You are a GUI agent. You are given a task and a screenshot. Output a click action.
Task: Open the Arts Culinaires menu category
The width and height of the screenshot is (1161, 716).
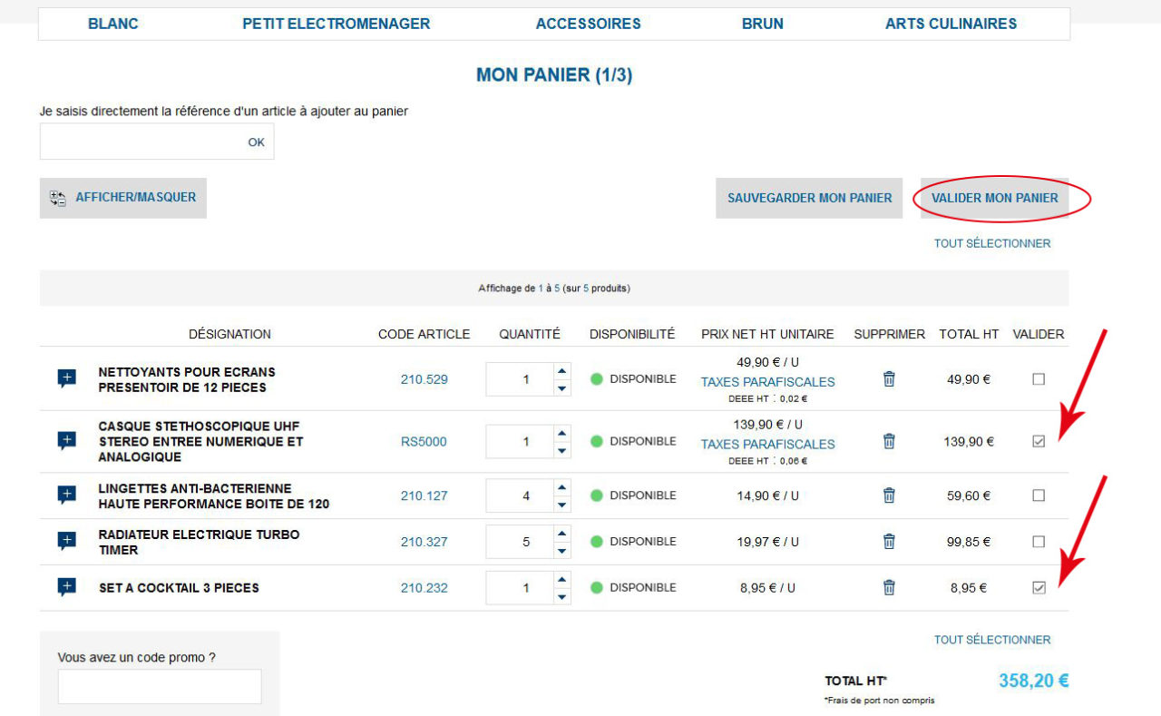pyautogui.click(x=951, y=25)
